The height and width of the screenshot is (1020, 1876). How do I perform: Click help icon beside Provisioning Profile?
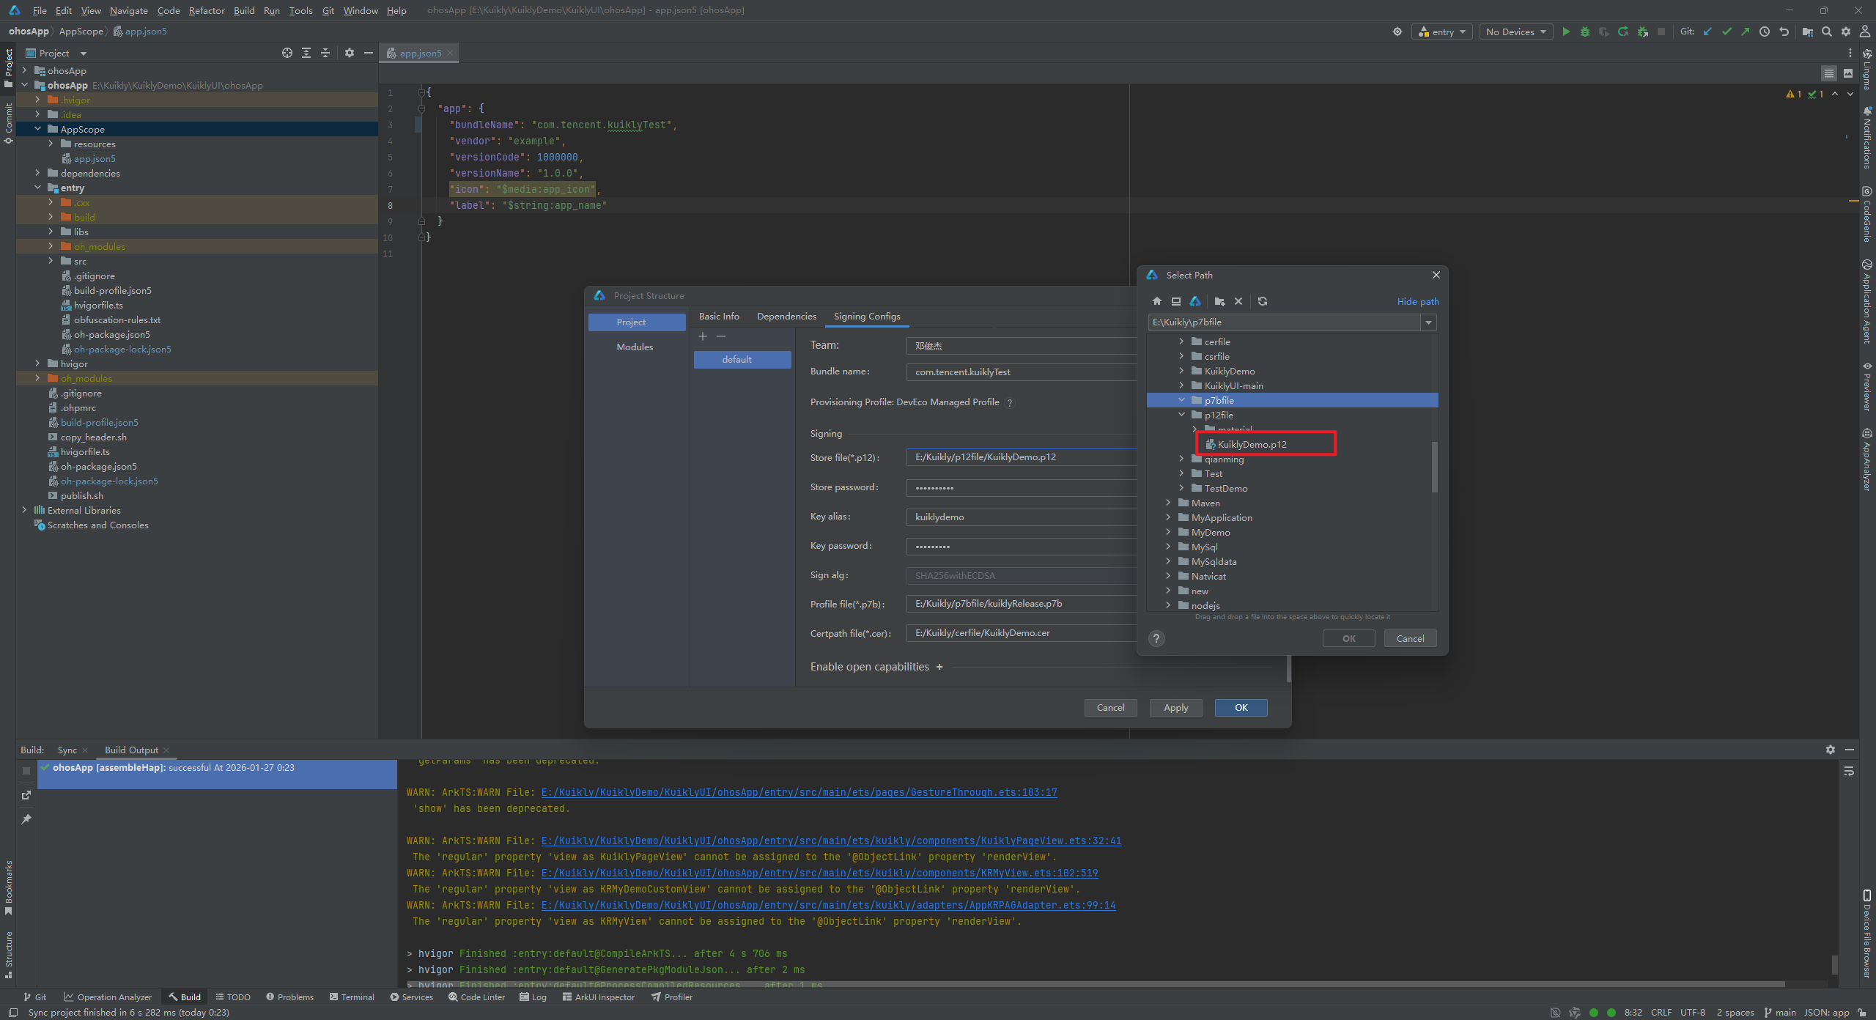click(1010, 403)
